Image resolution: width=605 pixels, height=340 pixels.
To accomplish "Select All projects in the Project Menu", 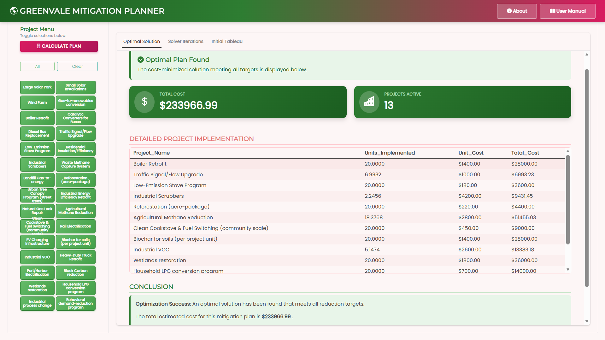I will click(x=37, y=66).
